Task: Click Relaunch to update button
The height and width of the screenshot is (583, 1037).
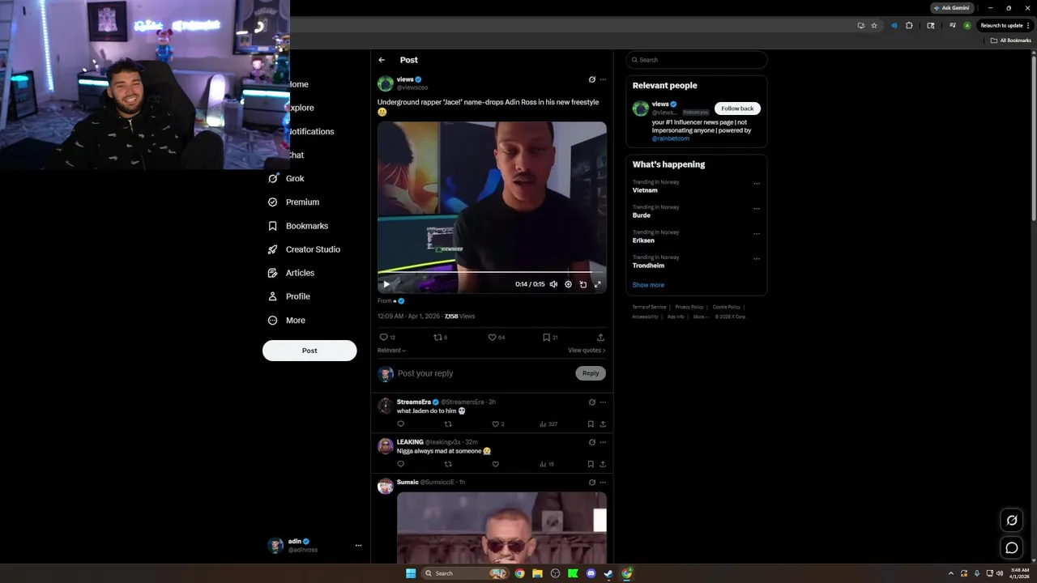Action: pyautogui.click(x=1005, y=25)
